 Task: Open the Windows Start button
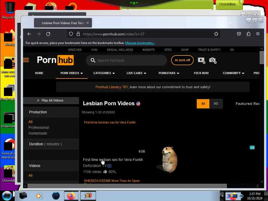[x=7, y=196]
